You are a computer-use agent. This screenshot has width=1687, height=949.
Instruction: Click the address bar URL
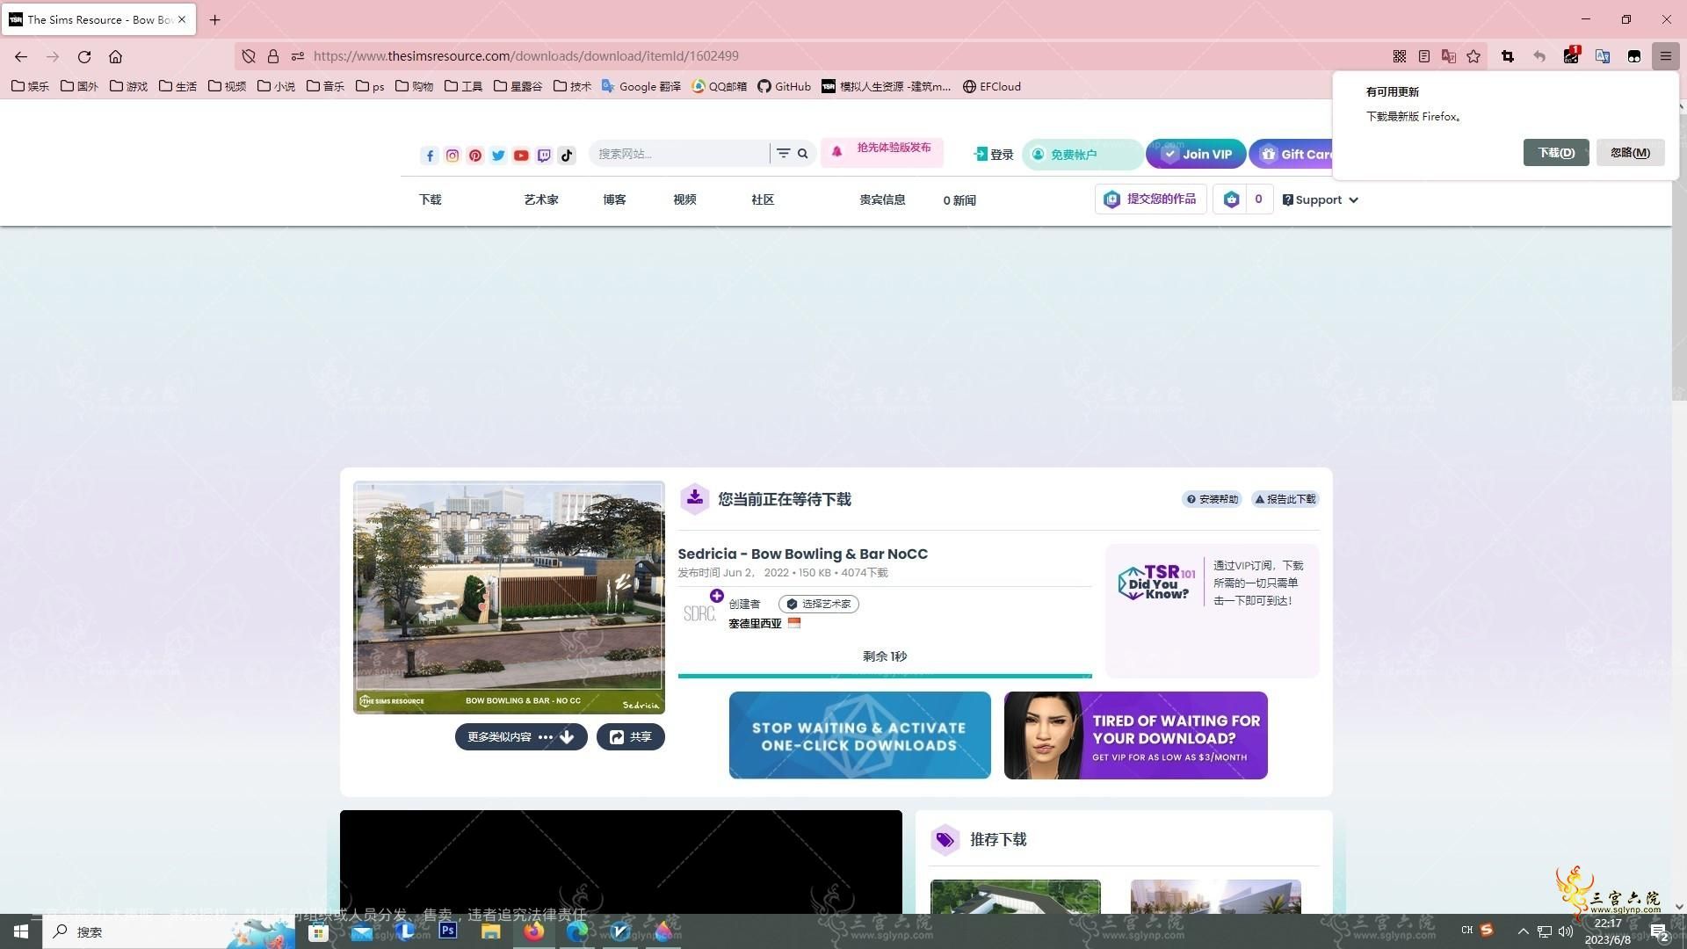pyautogui.click(x=525, y=56)
